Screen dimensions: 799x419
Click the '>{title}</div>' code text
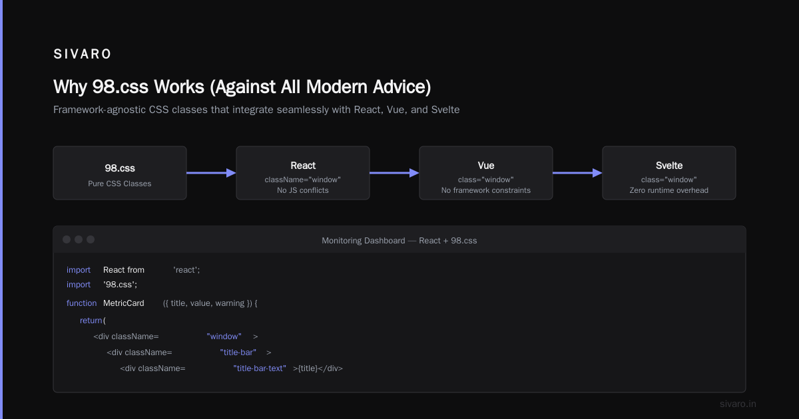(x=318, y=368)
